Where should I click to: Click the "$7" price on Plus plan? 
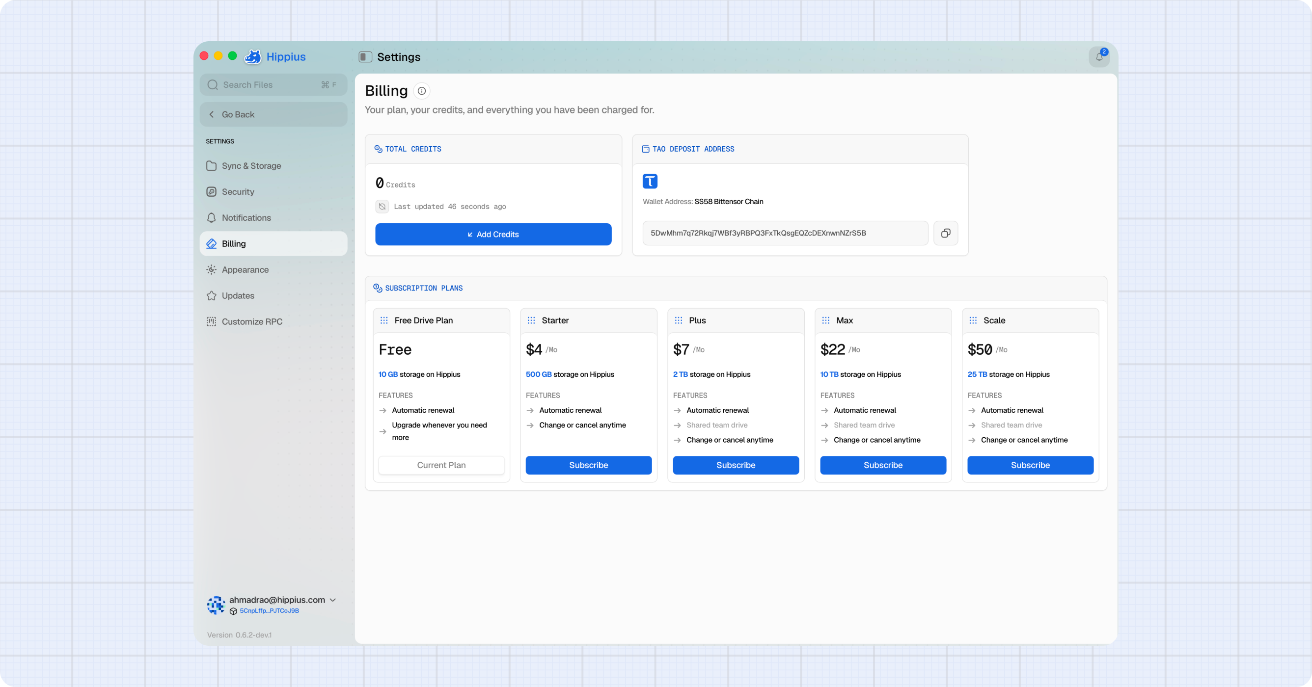pos(681,349)
